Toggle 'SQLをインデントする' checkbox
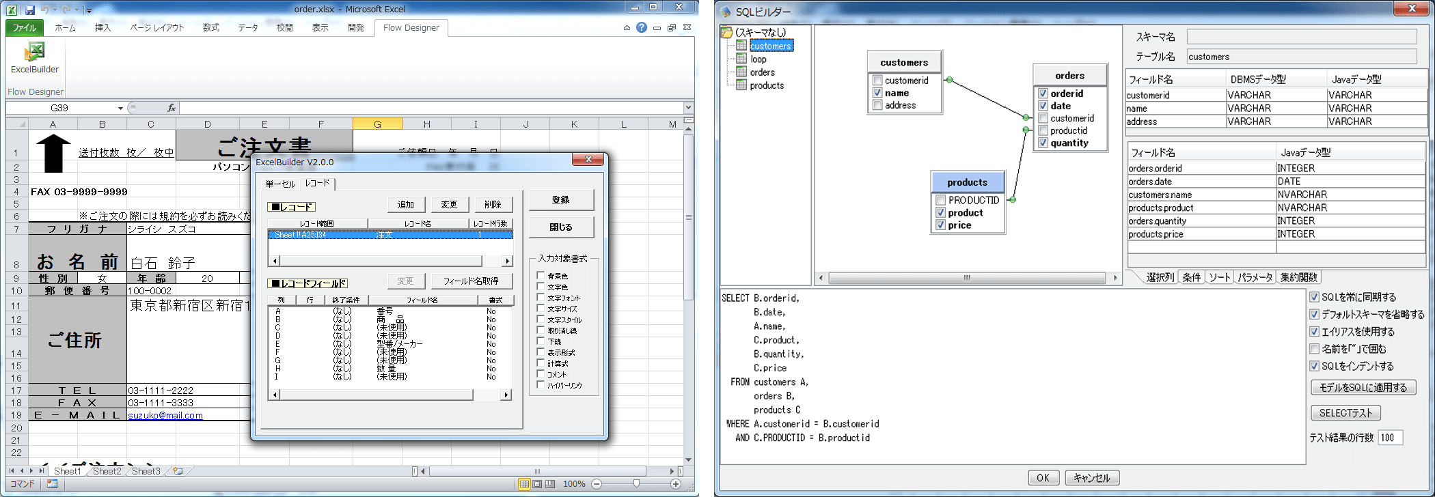1435x497 pixels. pyautogui.click(x=1314, y=366)
